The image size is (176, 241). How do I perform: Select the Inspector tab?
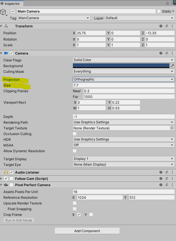[11, 3]
